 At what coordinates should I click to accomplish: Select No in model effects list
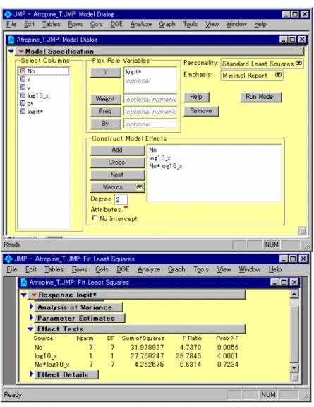(152, 150)
